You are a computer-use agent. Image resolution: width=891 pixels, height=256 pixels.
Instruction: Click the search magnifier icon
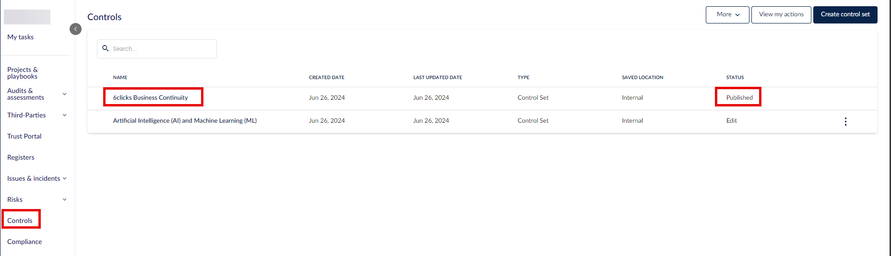(106, 48)
